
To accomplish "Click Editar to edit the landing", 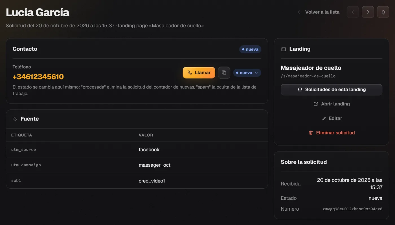I will (332, 118).
